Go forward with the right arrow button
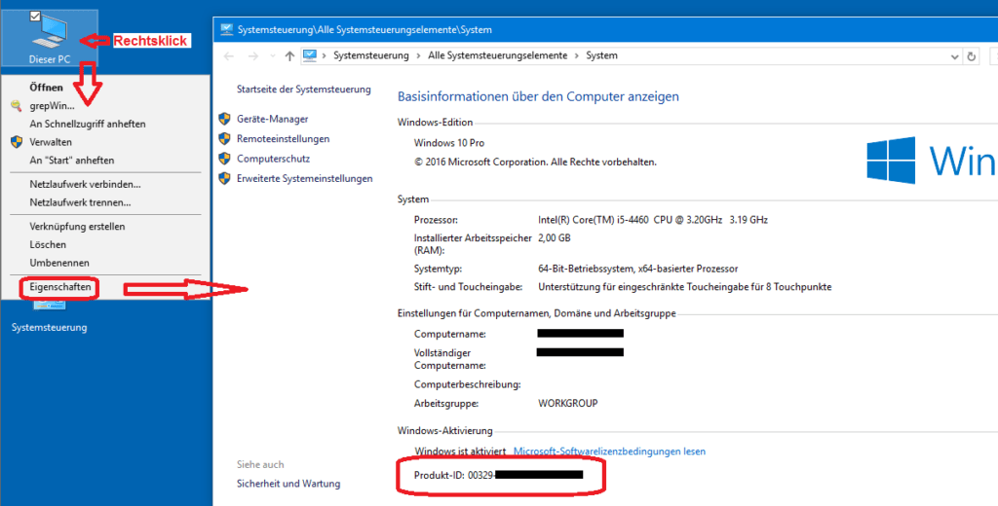 pyautogui.click(x=252, y=55)
